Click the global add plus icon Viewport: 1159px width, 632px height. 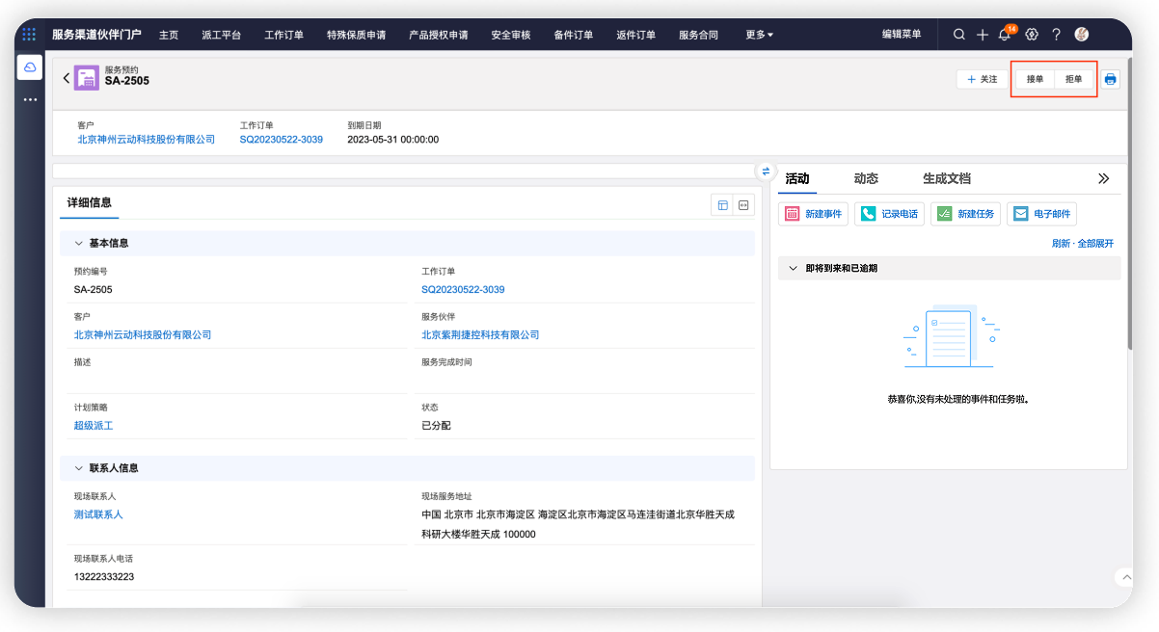point(982,35)
